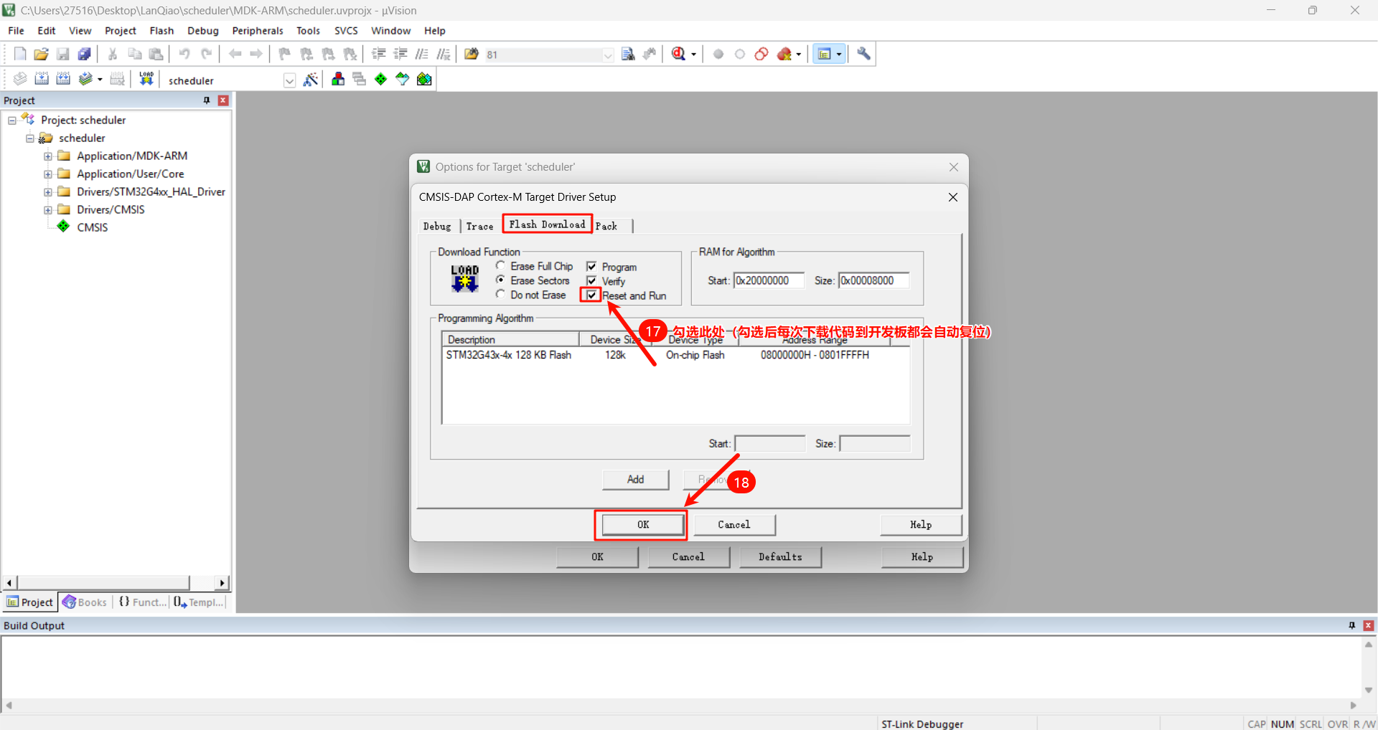Screen dimensions: 1378x730
Task: Open the scheduler target dropdown
Action: pos(289,80)
